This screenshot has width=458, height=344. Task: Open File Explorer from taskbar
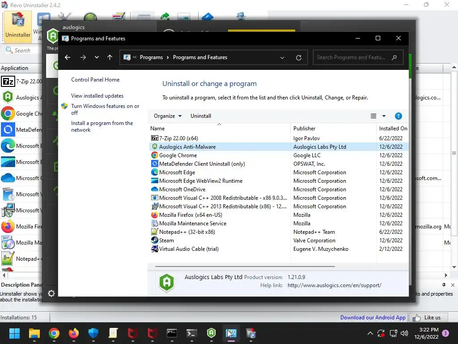(34, 333)
